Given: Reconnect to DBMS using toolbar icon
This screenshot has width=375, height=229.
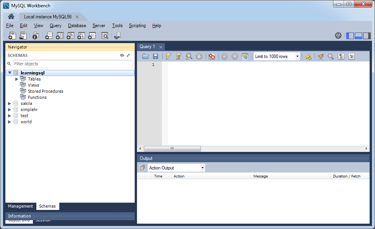Looking at the screenshot, I should [x=118, y=35].
